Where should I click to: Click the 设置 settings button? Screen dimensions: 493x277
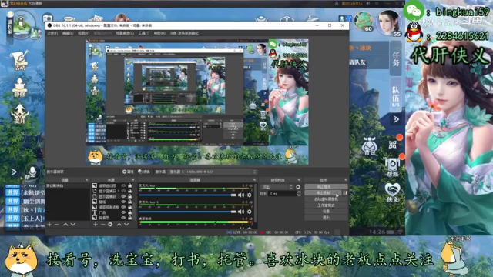[326, 212]
